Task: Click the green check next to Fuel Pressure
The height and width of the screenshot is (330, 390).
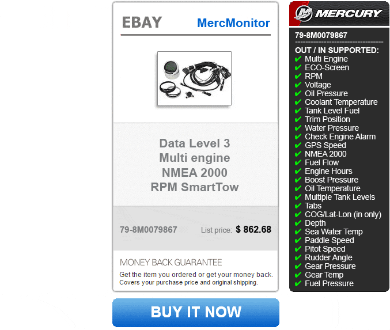Action: pyautogui.click(x=298, y=283)
